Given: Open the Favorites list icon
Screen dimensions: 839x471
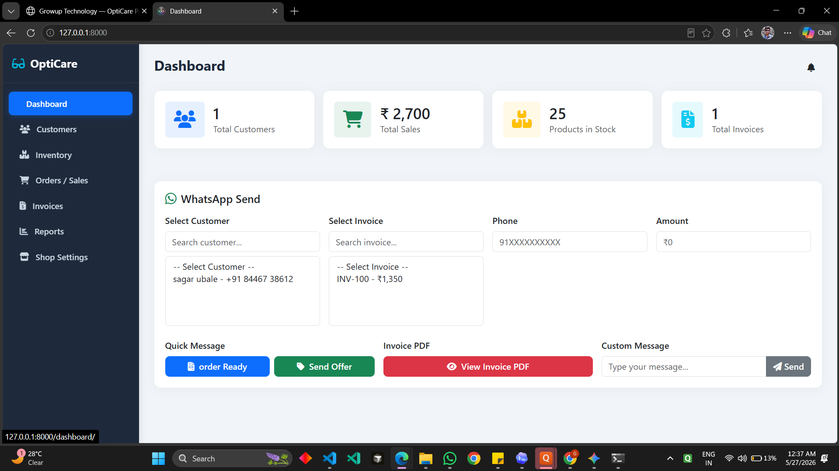Looking at the screenshot, I should (x=748, y=33).
